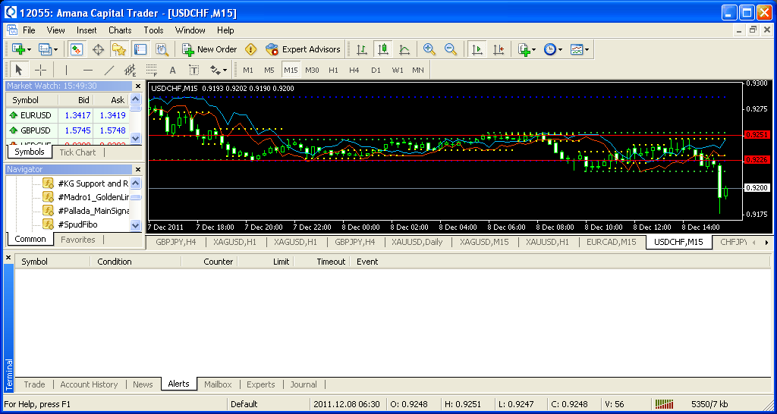Select the vertical line drawing tool

(66, 70)
